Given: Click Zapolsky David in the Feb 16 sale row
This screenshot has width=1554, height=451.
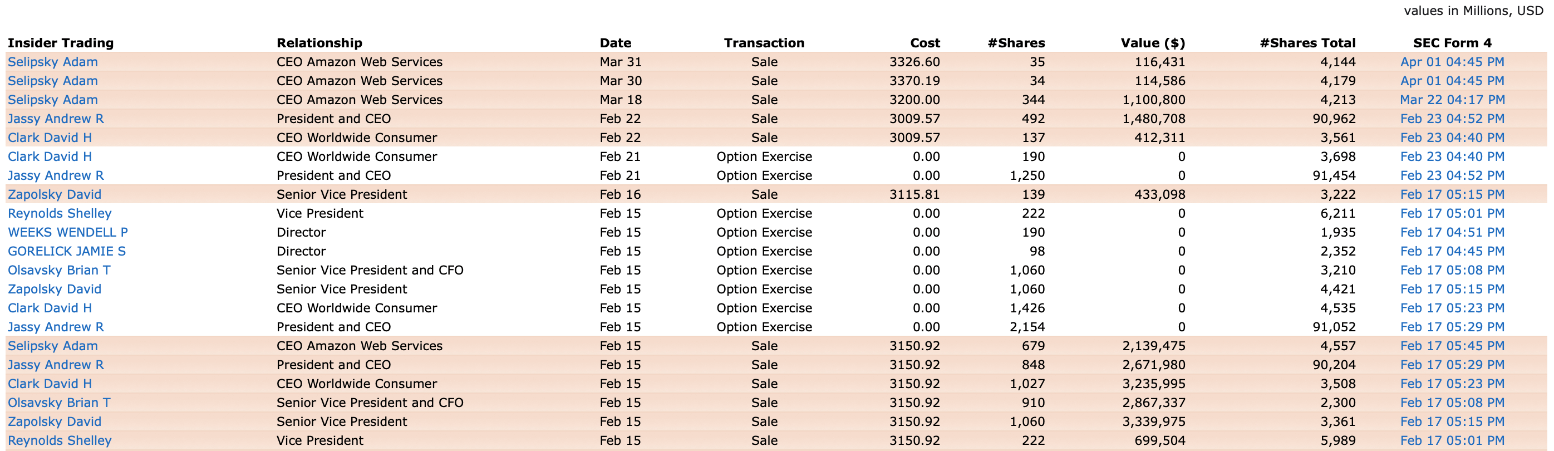Looking at the screenshot, I should click(55, 194).
